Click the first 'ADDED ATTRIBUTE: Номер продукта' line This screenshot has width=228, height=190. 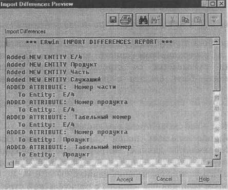click(67, 102)
